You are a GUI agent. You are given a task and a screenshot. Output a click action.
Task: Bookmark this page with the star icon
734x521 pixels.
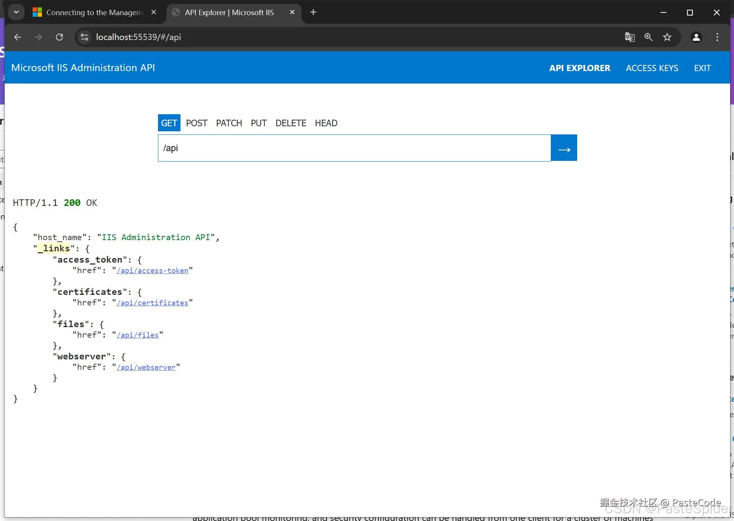coord(667,37)
